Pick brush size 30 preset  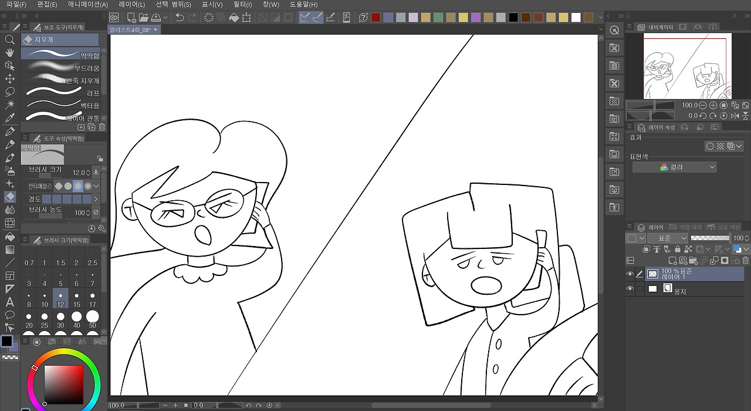pyautogui.click(x=60, y=319)
